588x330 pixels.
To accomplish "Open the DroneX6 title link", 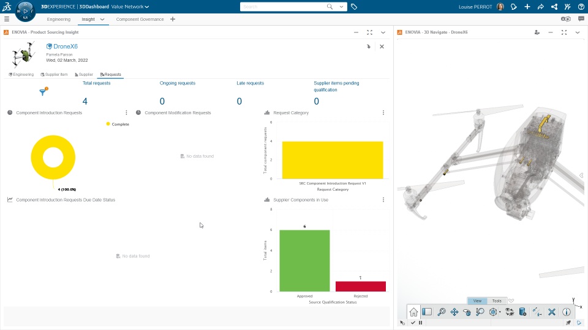I will 66,46.
